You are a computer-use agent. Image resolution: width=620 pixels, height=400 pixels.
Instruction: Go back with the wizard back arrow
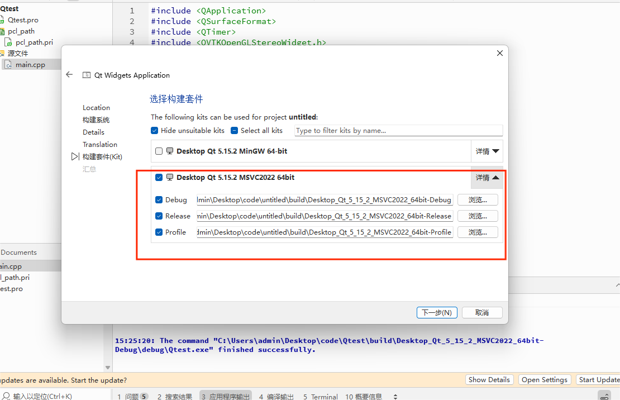(70, 74)
